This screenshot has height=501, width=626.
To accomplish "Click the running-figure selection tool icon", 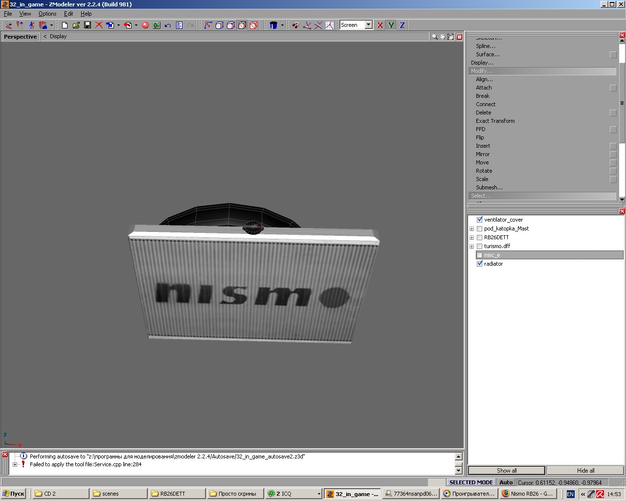I will pyautogui.click(x=32, y=25).
